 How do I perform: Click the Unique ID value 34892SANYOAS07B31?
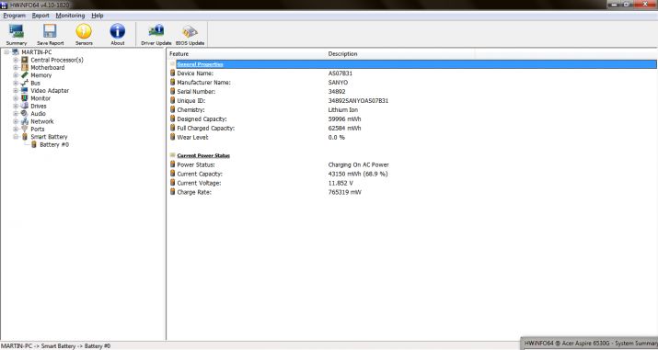(358, 100)
